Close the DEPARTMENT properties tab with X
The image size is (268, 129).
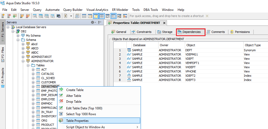164,23
